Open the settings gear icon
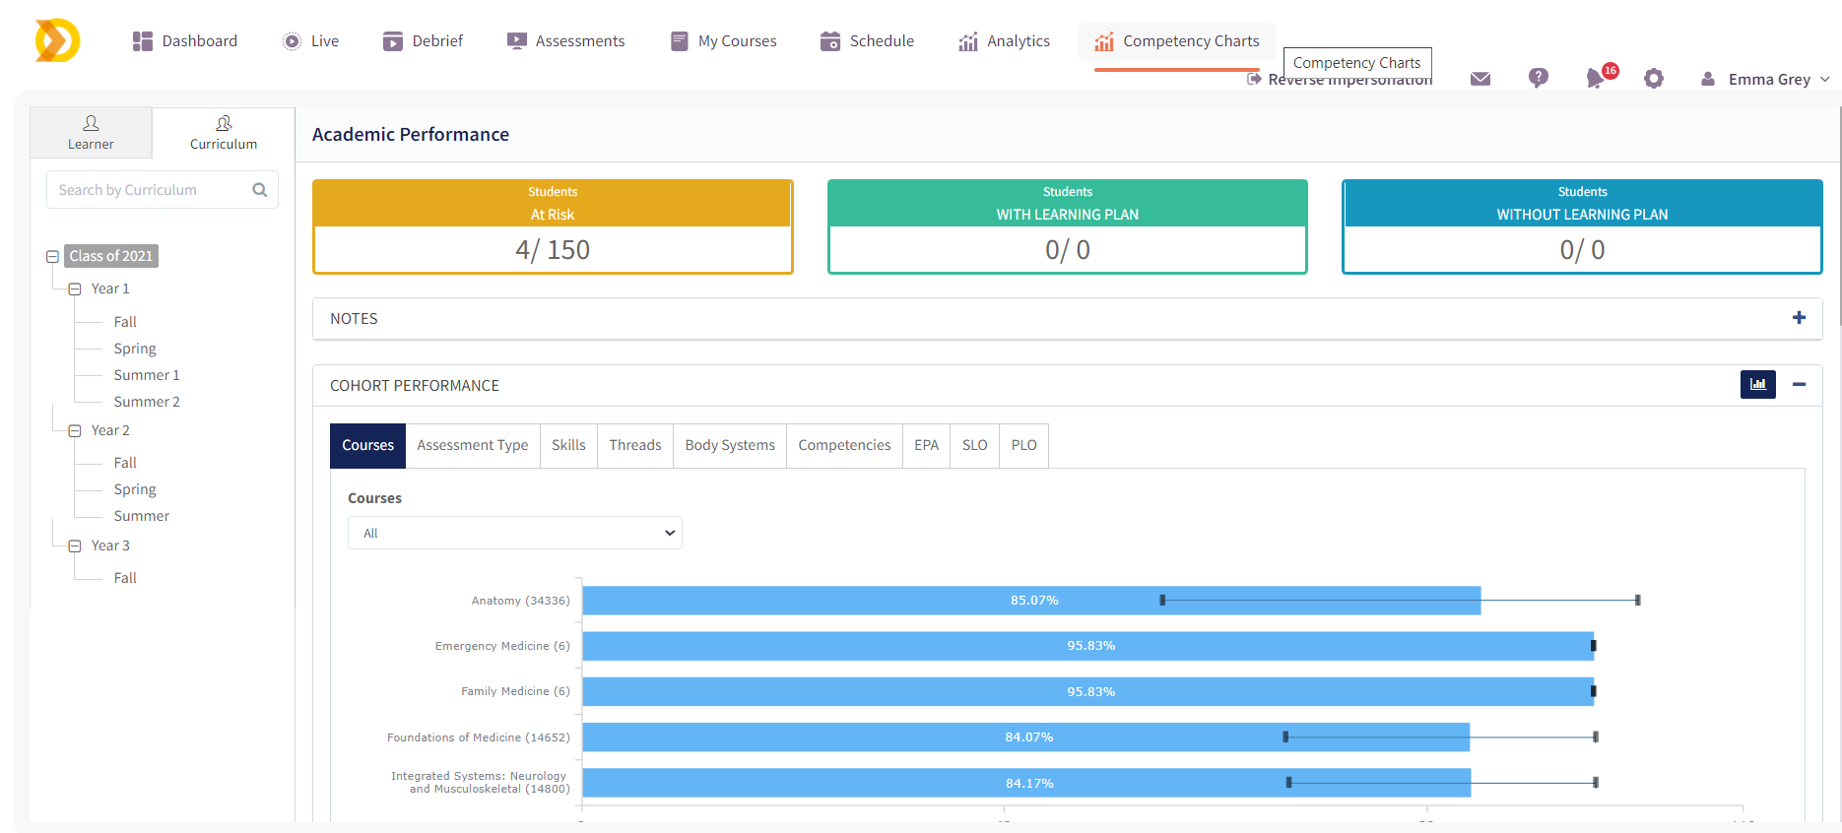 (x=1653, y=79)
